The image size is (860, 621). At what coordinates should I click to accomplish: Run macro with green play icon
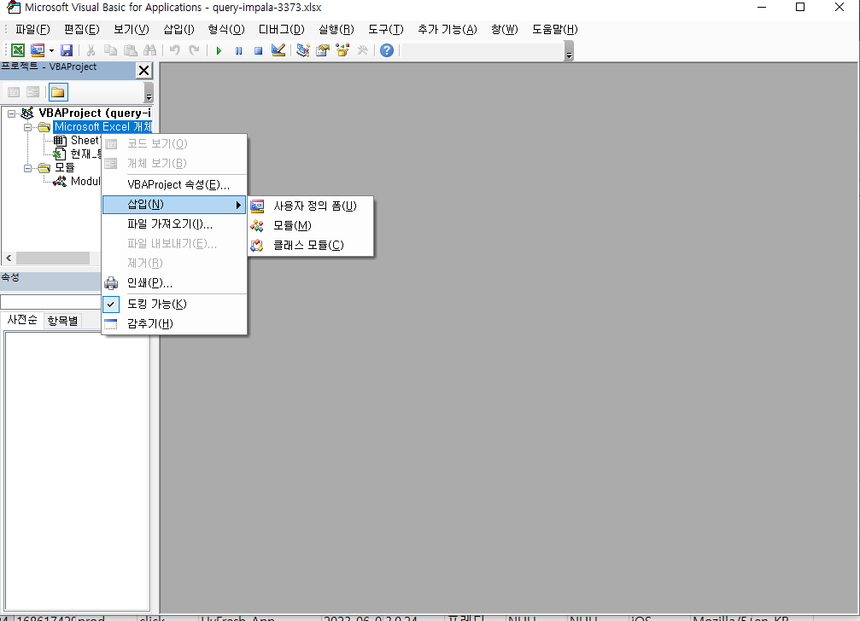[219, 50]
